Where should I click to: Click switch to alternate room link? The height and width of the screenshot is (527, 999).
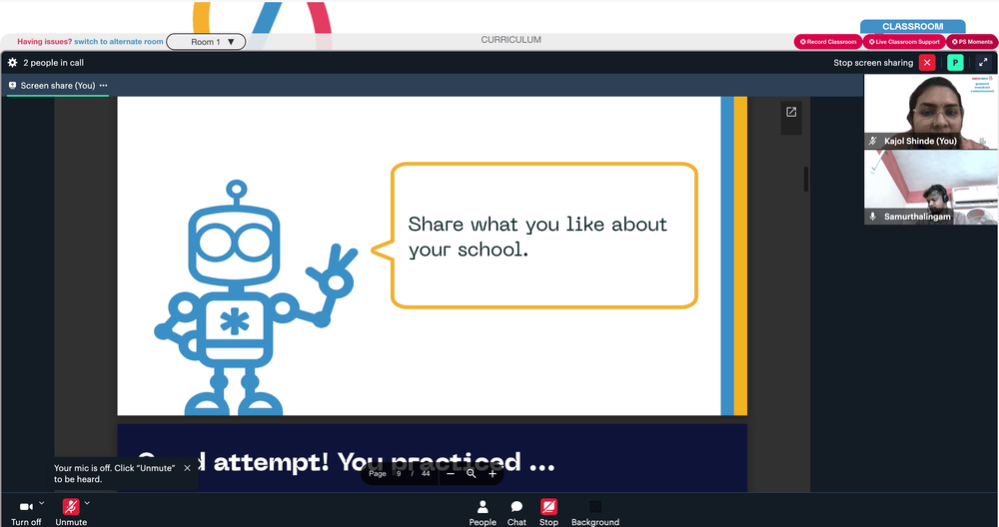119,41
